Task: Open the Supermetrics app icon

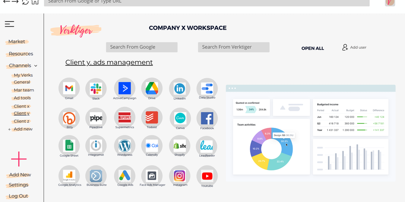Action: [125, 118]
